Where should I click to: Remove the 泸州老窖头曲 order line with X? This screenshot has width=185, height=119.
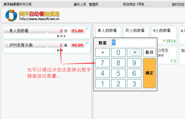coord(87,43)
